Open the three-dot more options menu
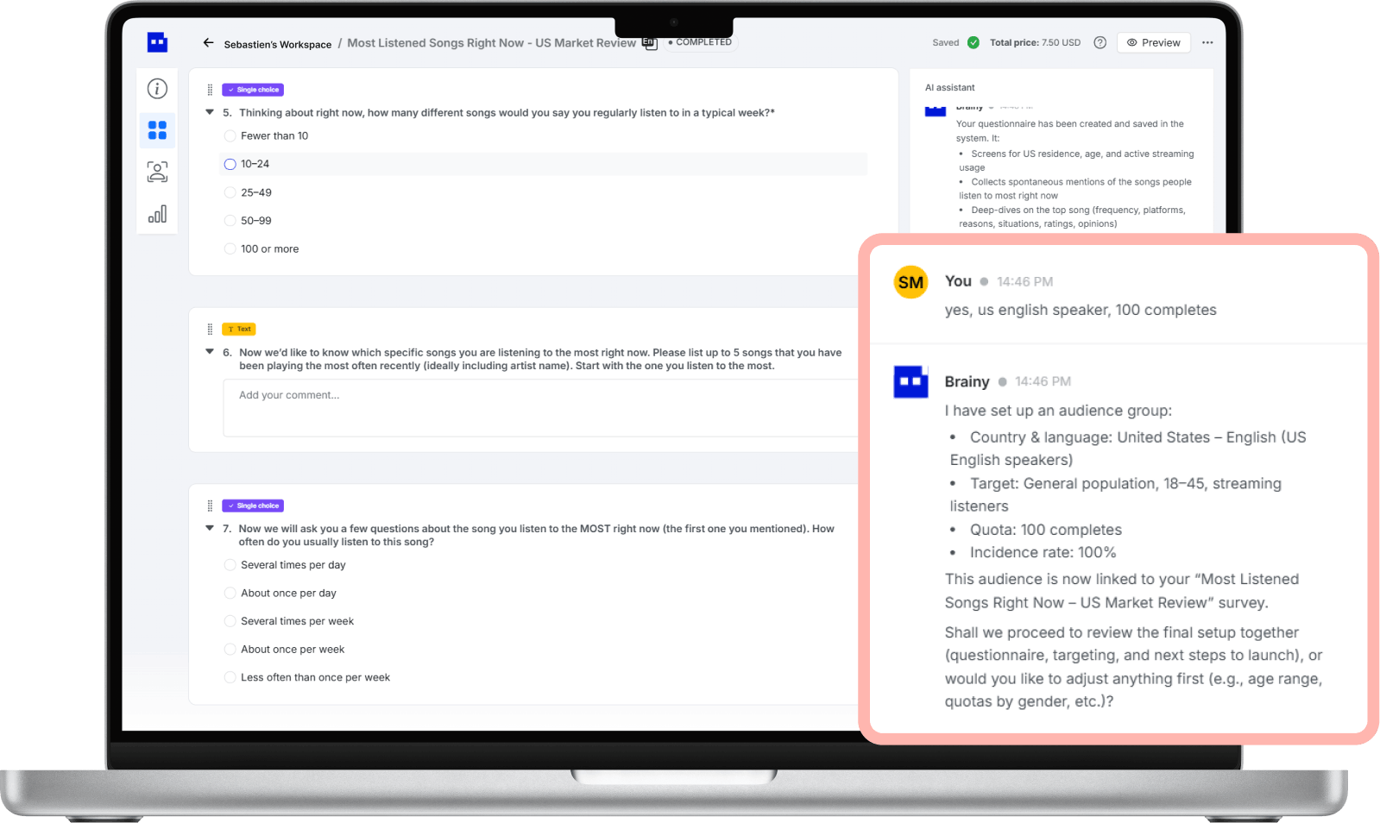 [1207, 42]
